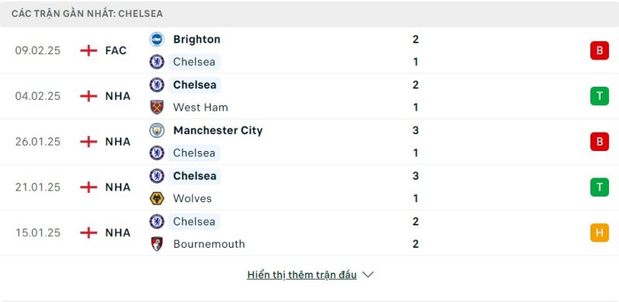Click the Wolves club crest icon
Viewport: 619px width, 302px height.
tap(157, 198)
